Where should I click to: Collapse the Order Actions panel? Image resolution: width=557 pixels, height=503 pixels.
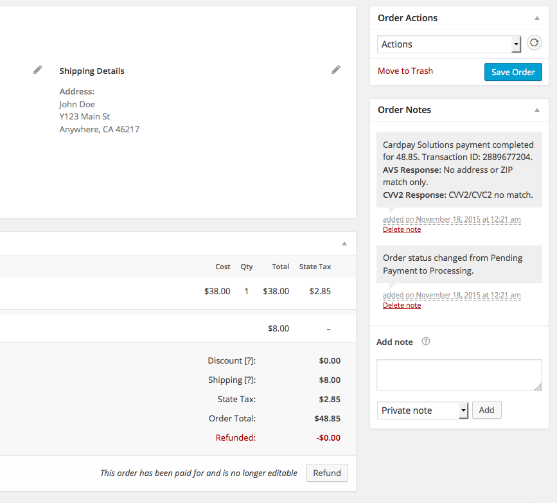pyautogui.click(x=537, y=18)
